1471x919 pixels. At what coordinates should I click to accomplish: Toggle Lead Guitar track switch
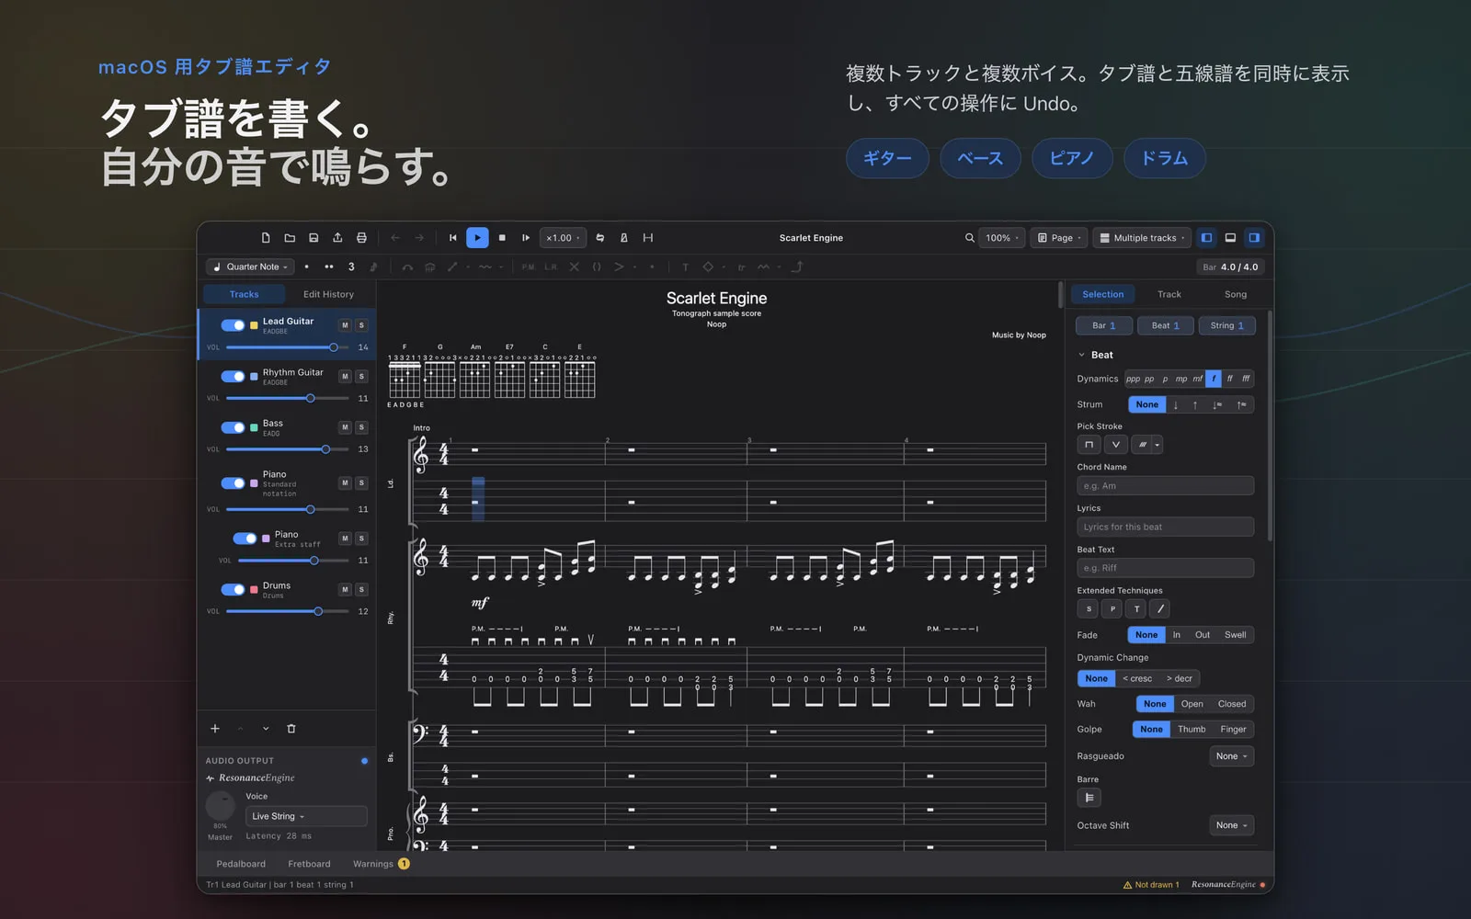233,325
